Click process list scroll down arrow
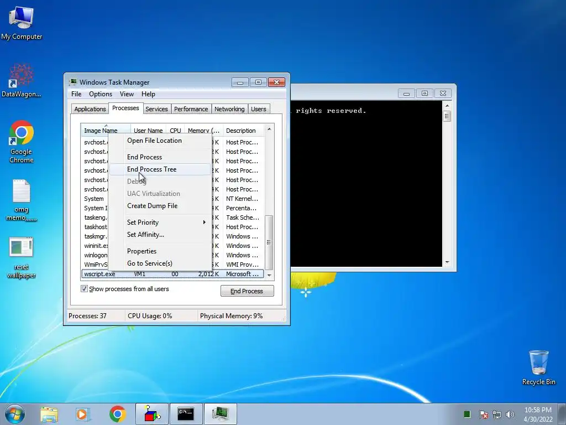 coord(269,276)
